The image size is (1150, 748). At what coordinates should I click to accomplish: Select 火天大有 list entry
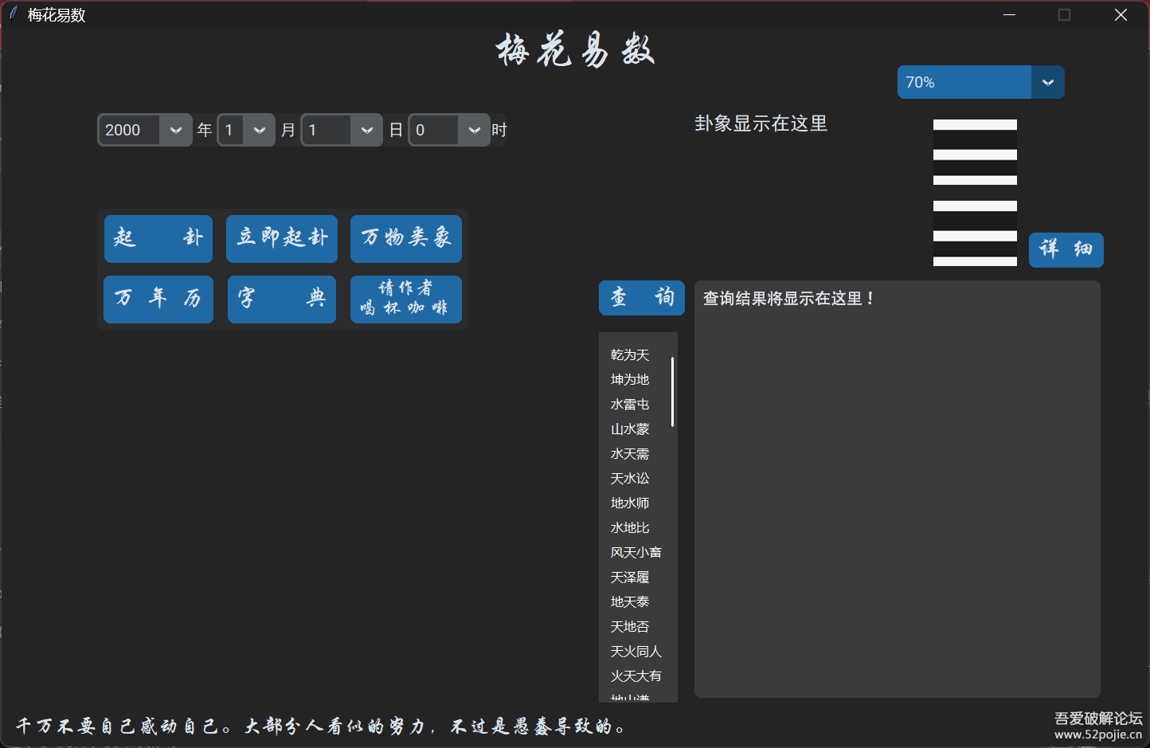point(636,676)
